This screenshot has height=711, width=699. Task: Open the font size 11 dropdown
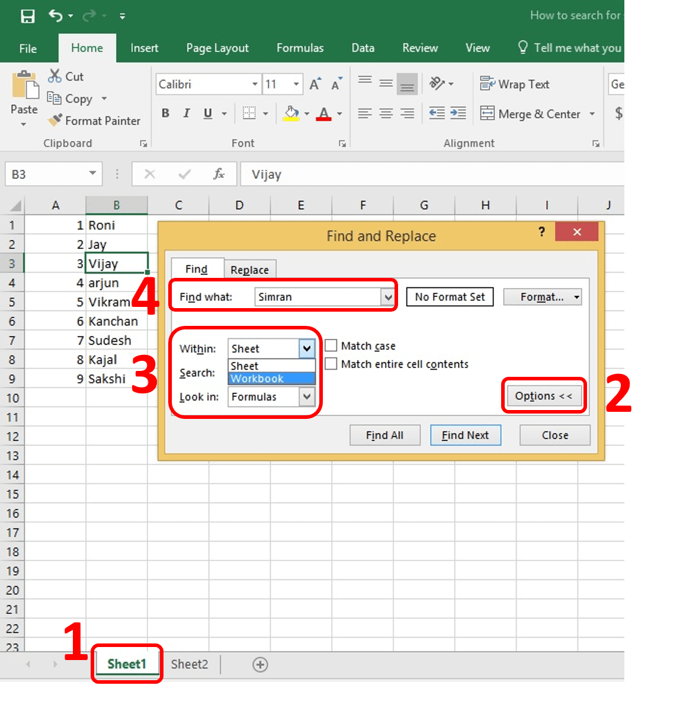(296, 84)
